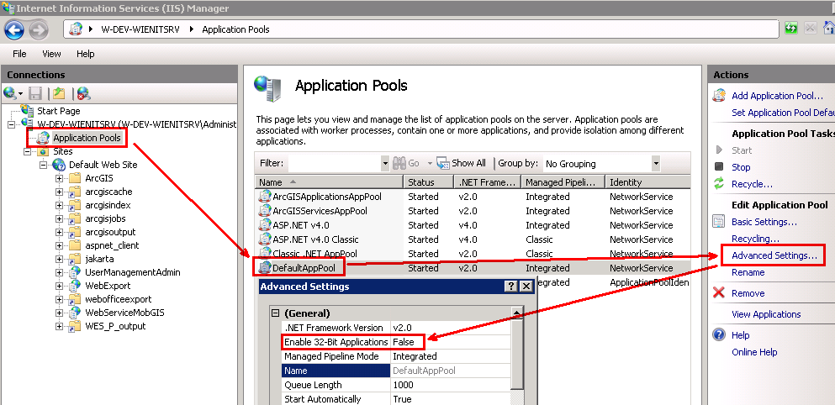The height and width of the screenshot is (405, 835).
Task: Click the refresh icon beside address bar
Action: point(790,29)
